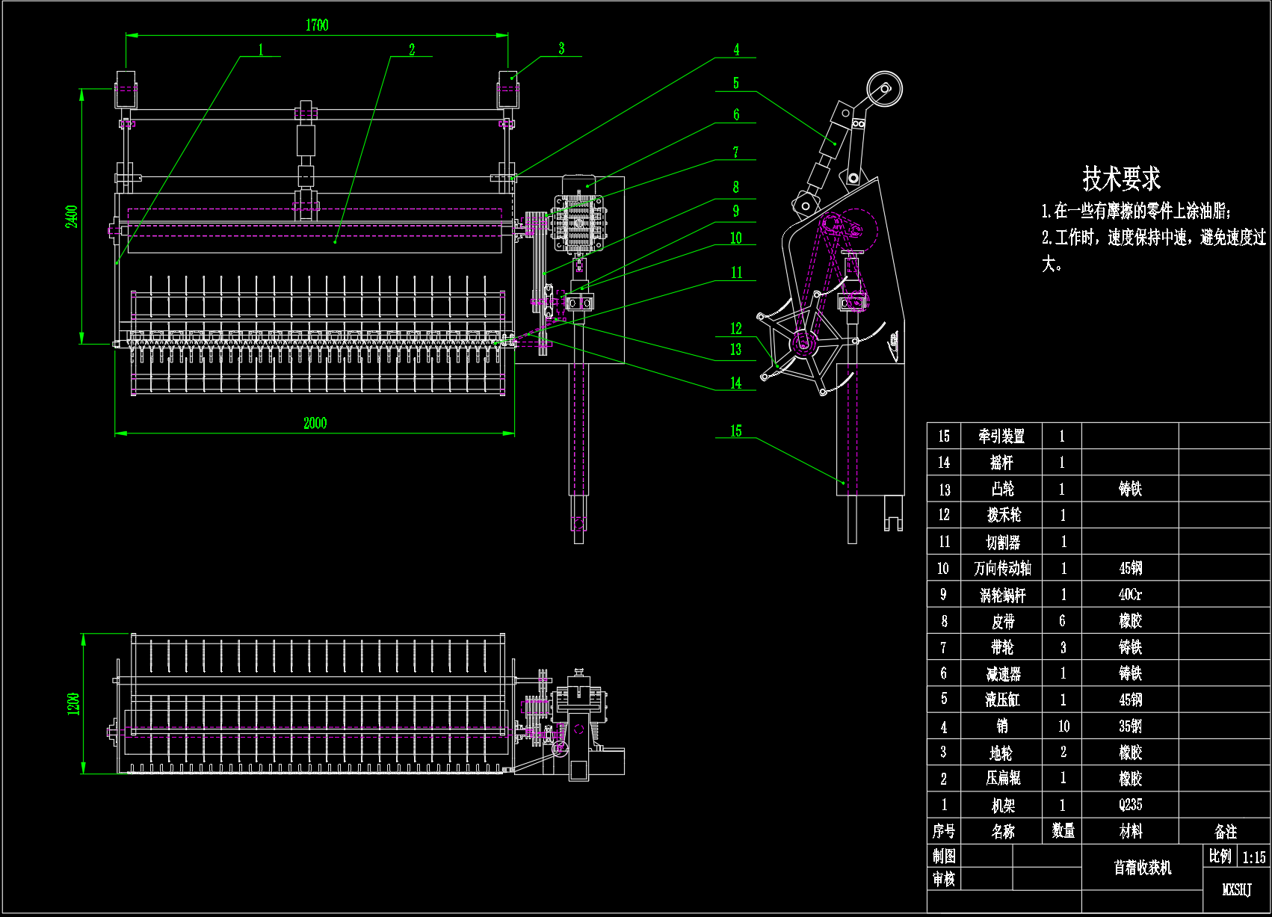Click the 牵引装置 entry in parts table
Viewport: 1272px width, 917px height.
[1001, 436]
